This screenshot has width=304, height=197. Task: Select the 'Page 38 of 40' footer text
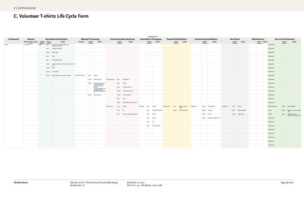click(287, 182)
